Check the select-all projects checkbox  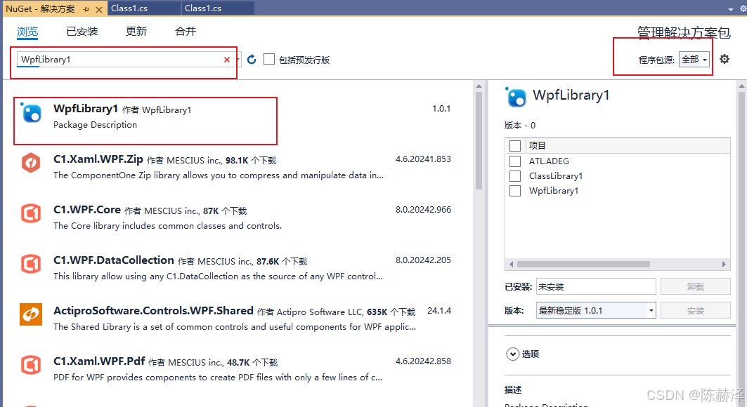(x=515, y=145)
